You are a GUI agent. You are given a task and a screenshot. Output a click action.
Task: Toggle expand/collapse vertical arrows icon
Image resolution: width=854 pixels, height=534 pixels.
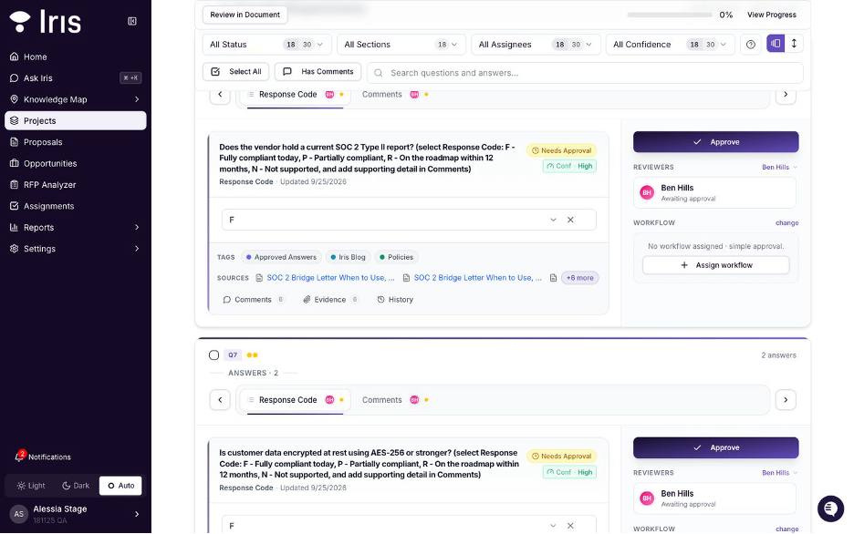(794, 44)
